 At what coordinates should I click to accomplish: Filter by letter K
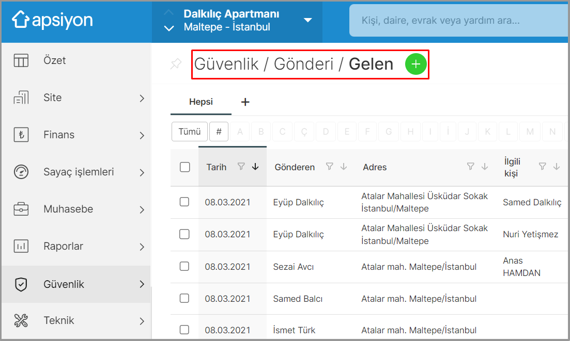click(x=488, y=132)
